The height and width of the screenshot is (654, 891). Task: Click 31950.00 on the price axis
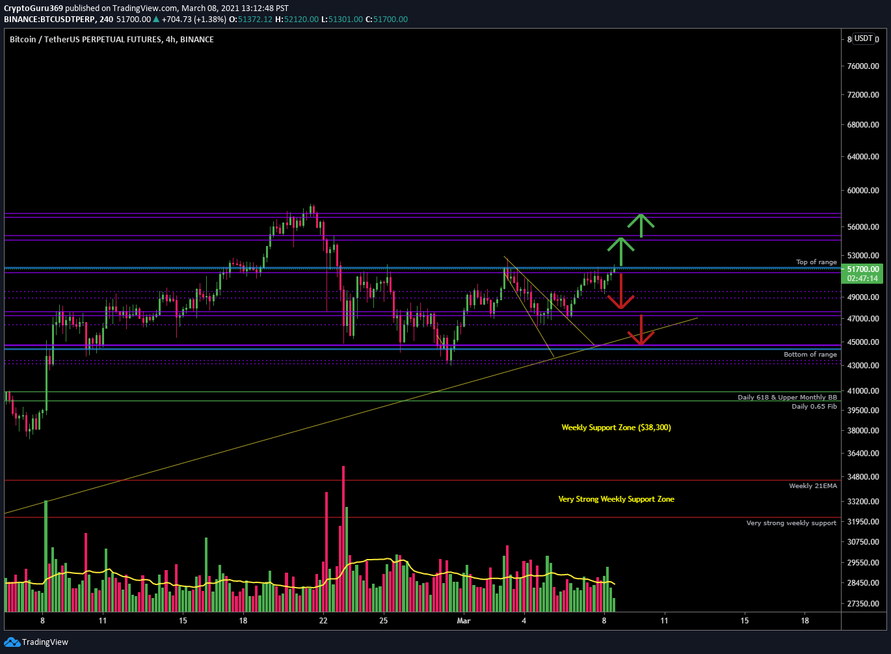click(x=862, y=522)
